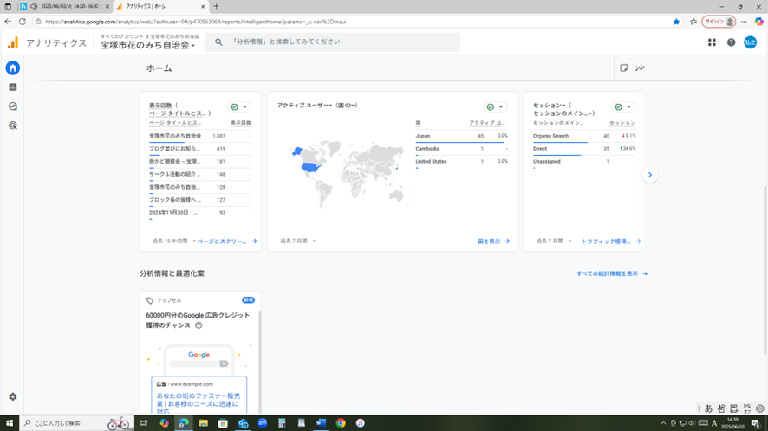Click the ページとスクリー... link
Screen dimensions: 768x431
coord(227,241)
